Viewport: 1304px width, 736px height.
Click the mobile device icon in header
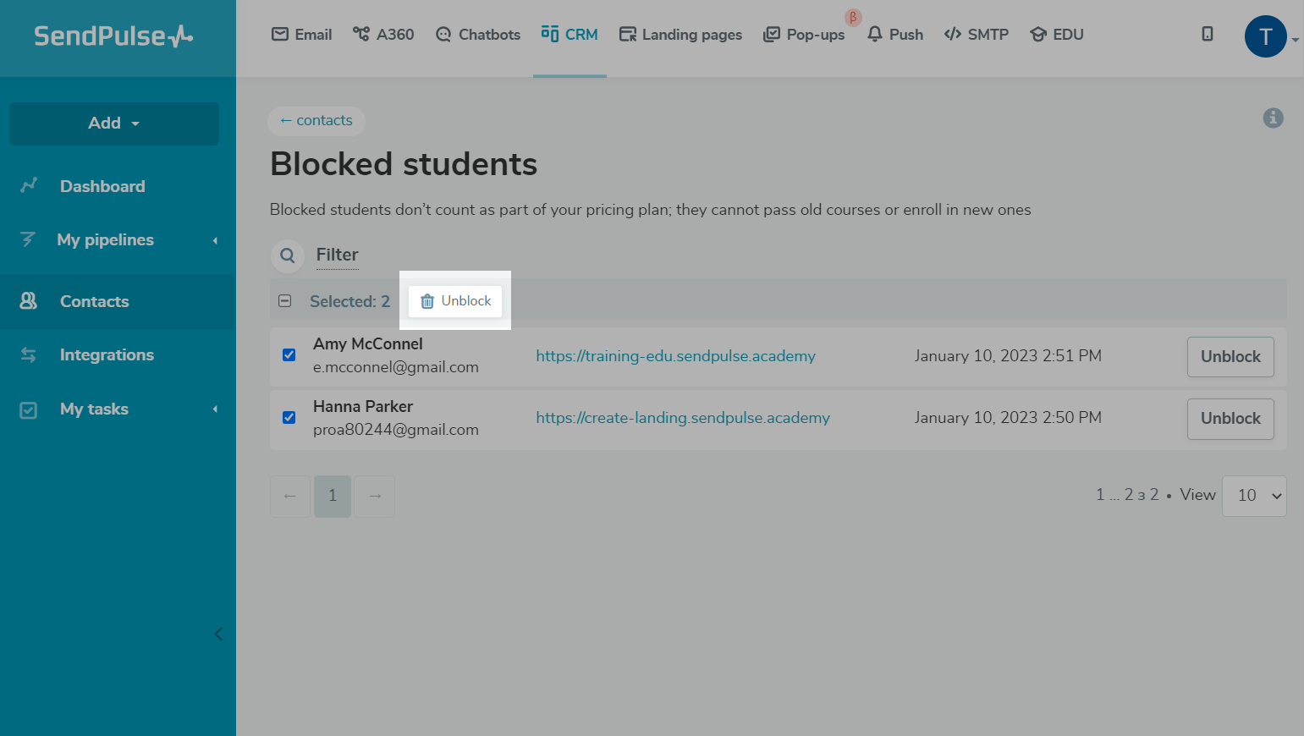click(x=1208, y=34)
